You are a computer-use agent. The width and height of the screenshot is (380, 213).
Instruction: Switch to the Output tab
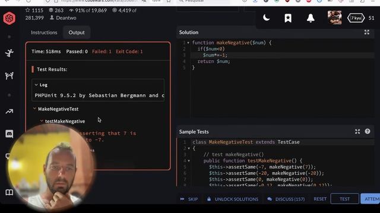click(77, 33)
